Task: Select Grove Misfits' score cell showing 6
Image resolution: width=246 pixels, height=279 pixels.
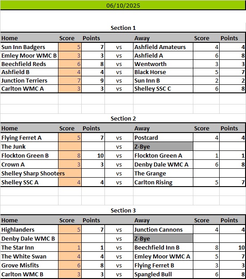Action: [70, 265]
